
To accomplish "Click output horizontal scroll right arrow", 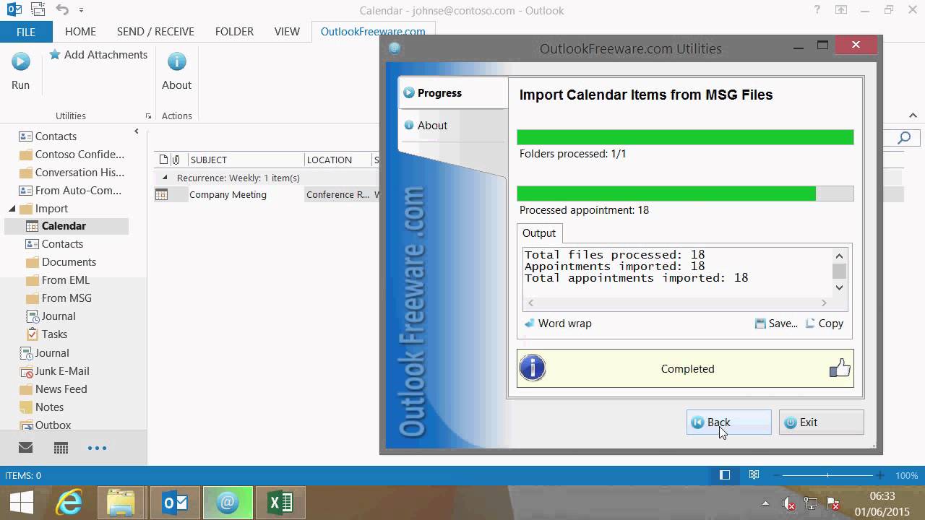I will [x=824, y=303].
